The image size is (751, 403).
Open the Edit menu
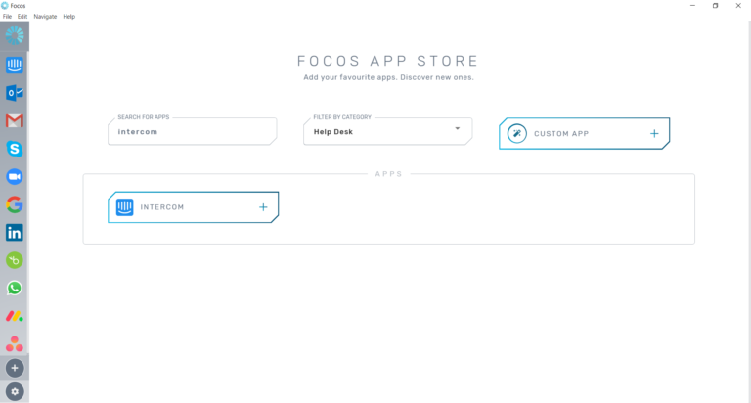pyautogui.click(x=22, y=17)
